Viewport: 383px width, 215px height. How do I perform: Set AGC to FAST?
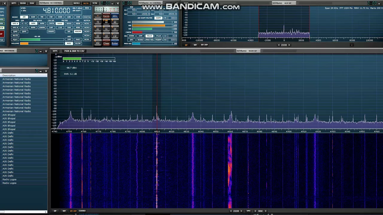click(x=78, y=39)
